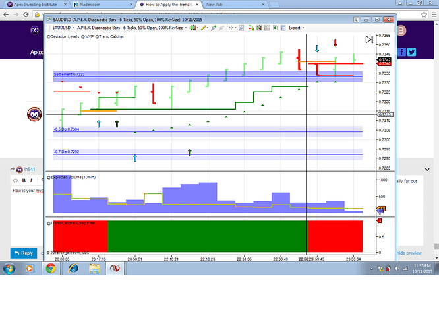439x330 pixels.
Task: Select the -0.7 Do 0.7292 deviation label
Action: (x=67, y=152)
